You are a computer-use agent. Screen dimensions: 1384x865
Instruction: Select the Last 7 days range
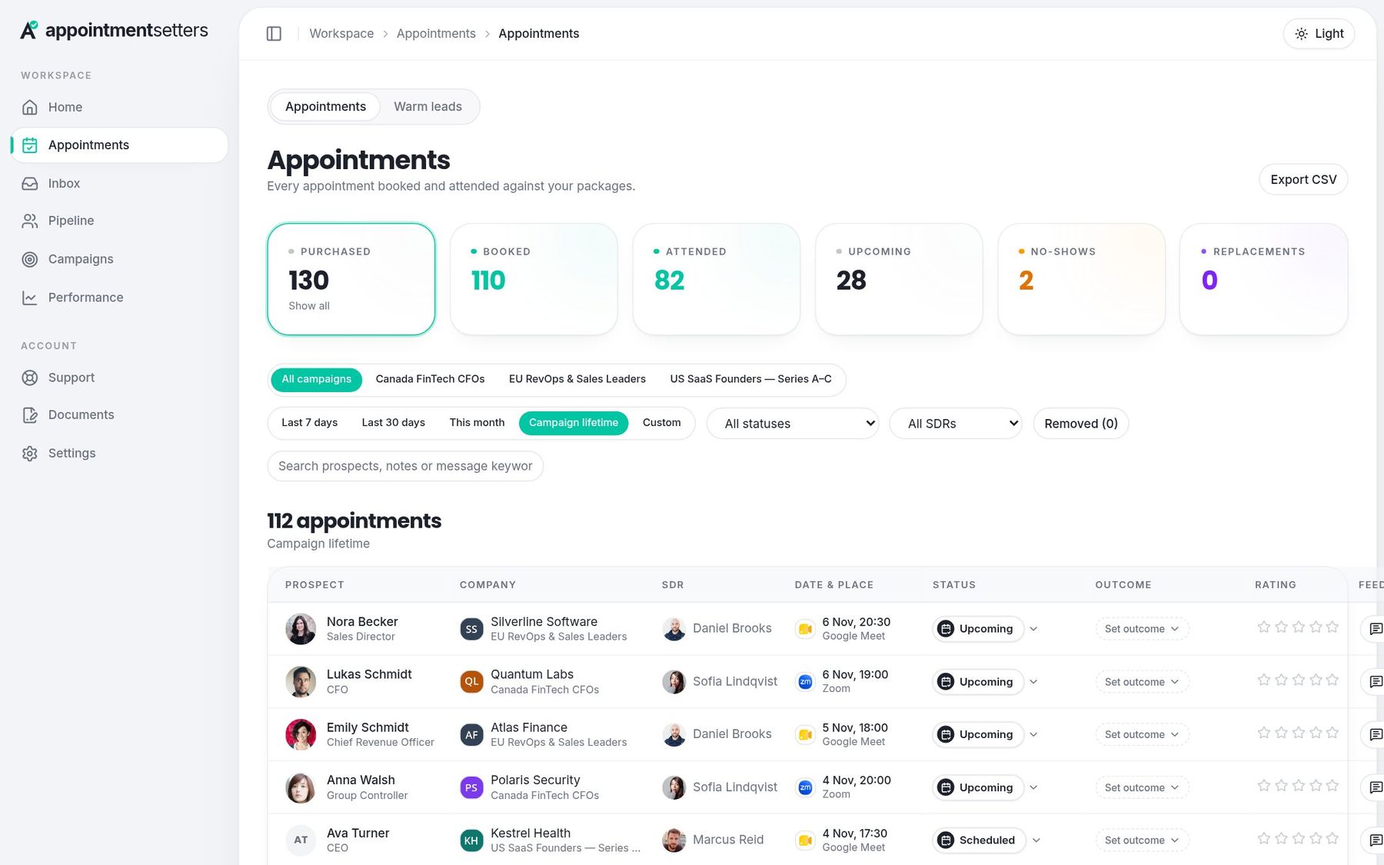tap(309, 423)
